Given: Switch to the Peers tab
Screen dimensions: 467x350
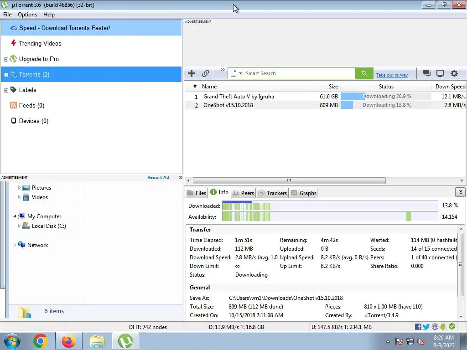Looking at the screenshot, I should [244, 193].
